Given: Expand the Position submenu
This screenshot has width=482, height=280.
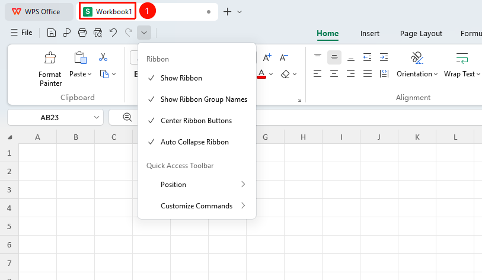Looking at the screenshot, I should pyautogui.click(x=197, y=185).
